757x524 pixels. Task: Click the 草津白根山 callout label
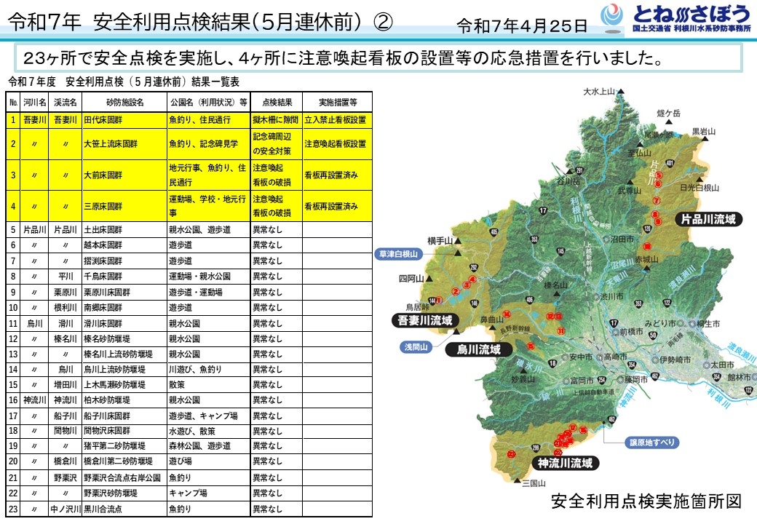coord(398,254)
